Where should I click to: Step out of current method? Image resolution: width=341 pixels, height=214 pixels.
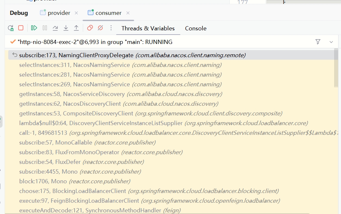click(76, 28)
